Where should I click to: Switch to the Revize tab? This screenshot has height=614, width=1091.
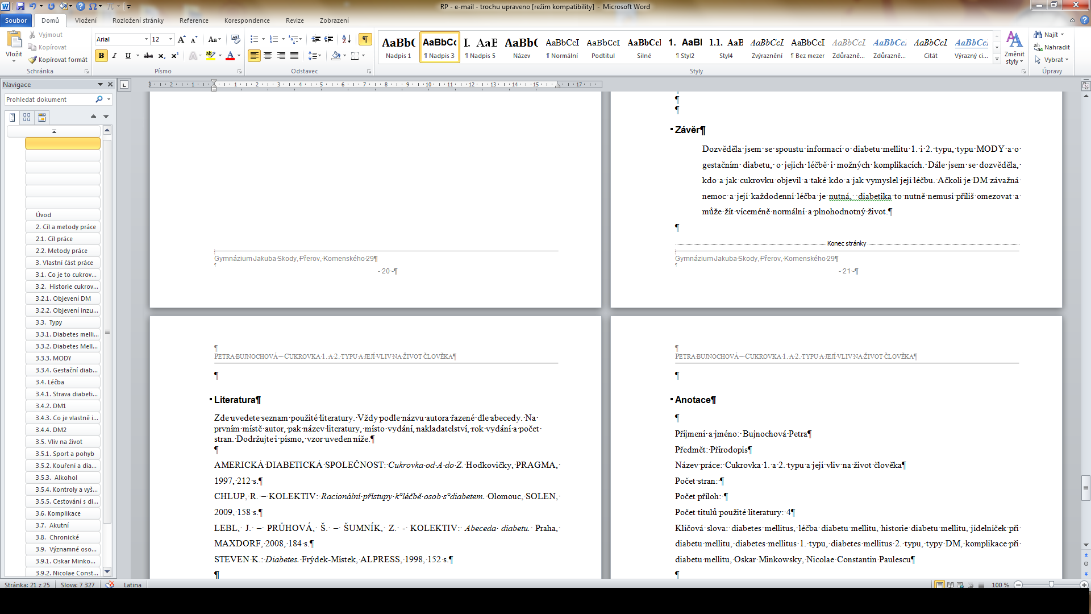coord(294,20)
